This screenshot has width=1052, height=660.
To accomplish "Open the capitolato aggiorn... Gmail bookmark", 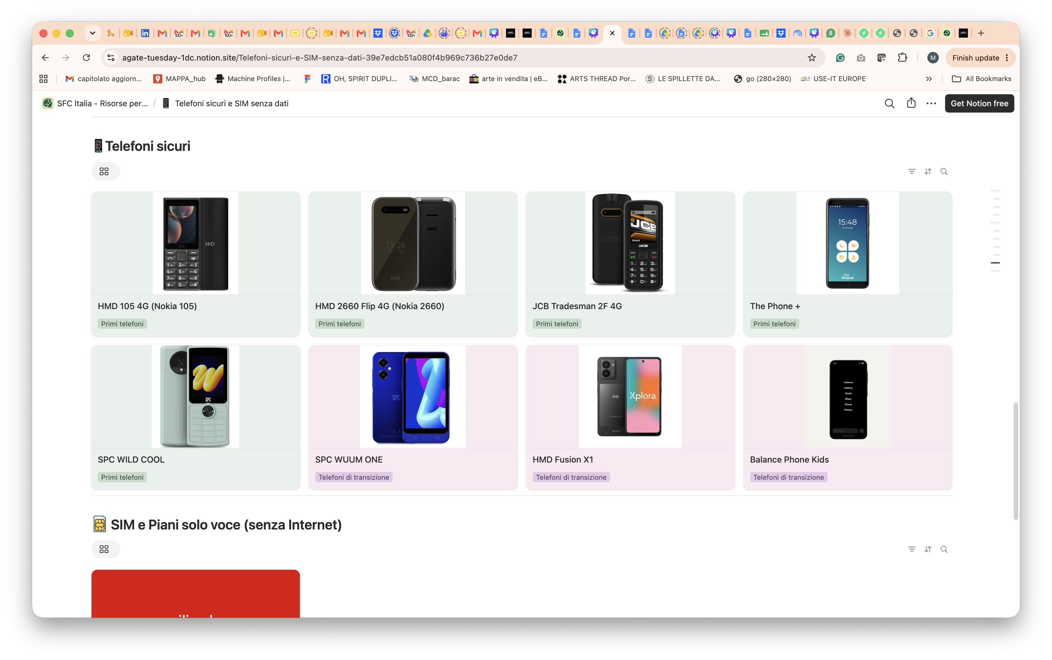I will 104,79.
